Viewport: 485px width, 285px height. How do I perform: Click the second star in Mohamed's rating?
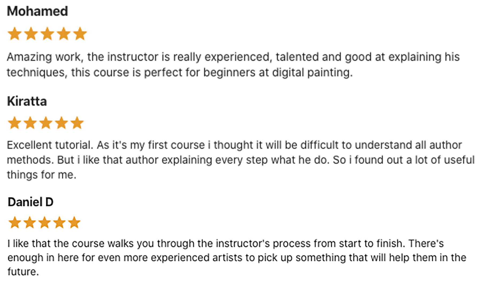coord(31,34)
